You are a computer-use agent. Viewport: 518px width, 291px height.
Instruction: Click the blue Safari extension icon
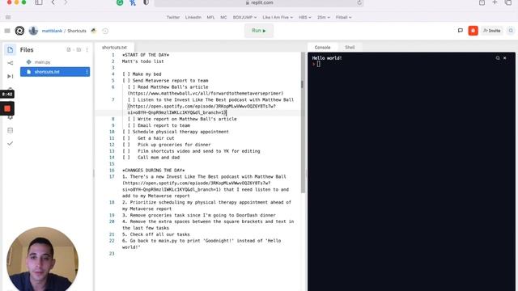pos(133,2)
